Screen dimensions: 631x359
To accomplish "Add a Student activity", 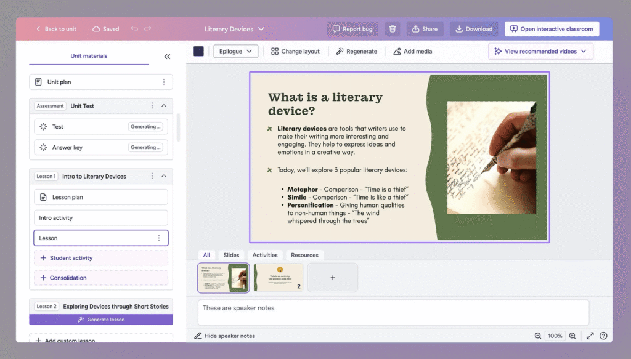I will (x=101, y=258).
